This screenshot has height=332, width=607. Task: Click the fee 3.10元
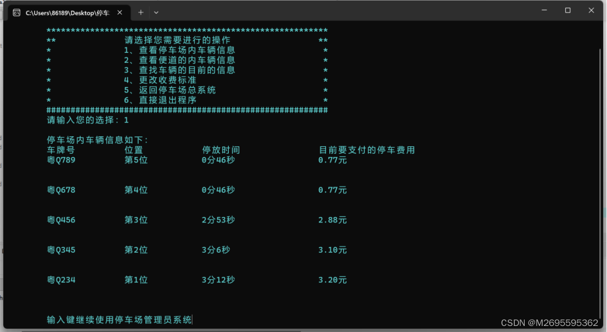[333, 250]
